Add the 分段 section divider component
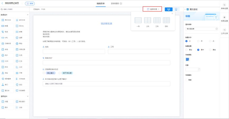This screenshot has width=229, height=119. coord(21,107)
